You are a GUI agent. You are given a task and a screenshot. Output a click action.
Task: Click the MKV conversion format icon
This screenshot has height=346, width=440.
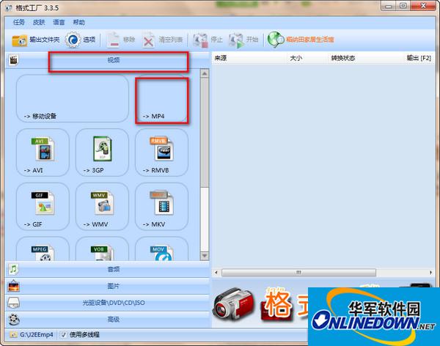pyautogui.click(x=161, y=206)
